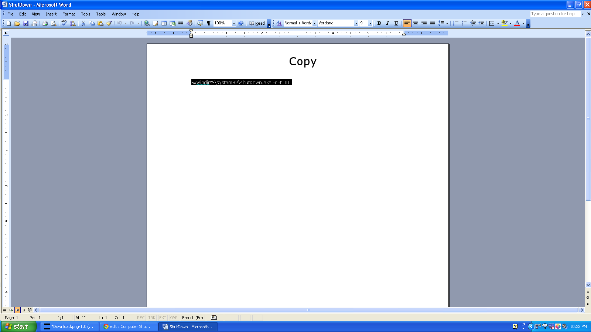
Task: Open the Document Map
Action: (200, 23)
